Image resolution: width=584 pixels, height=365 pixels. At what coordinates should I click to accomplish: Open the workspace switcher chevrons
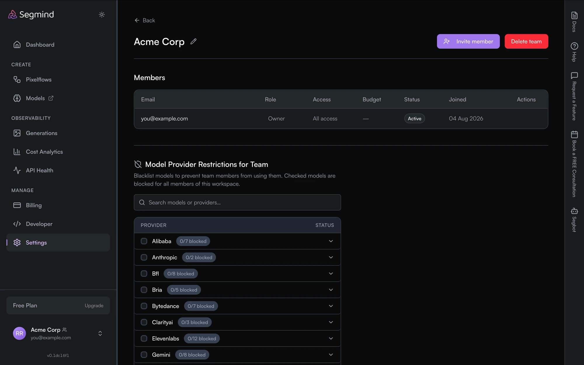pos(100,333)
